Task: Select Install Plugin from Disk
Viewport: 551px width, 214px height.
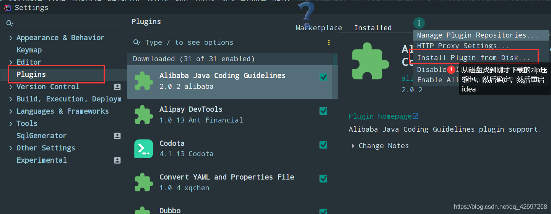Action: point(474,58)
